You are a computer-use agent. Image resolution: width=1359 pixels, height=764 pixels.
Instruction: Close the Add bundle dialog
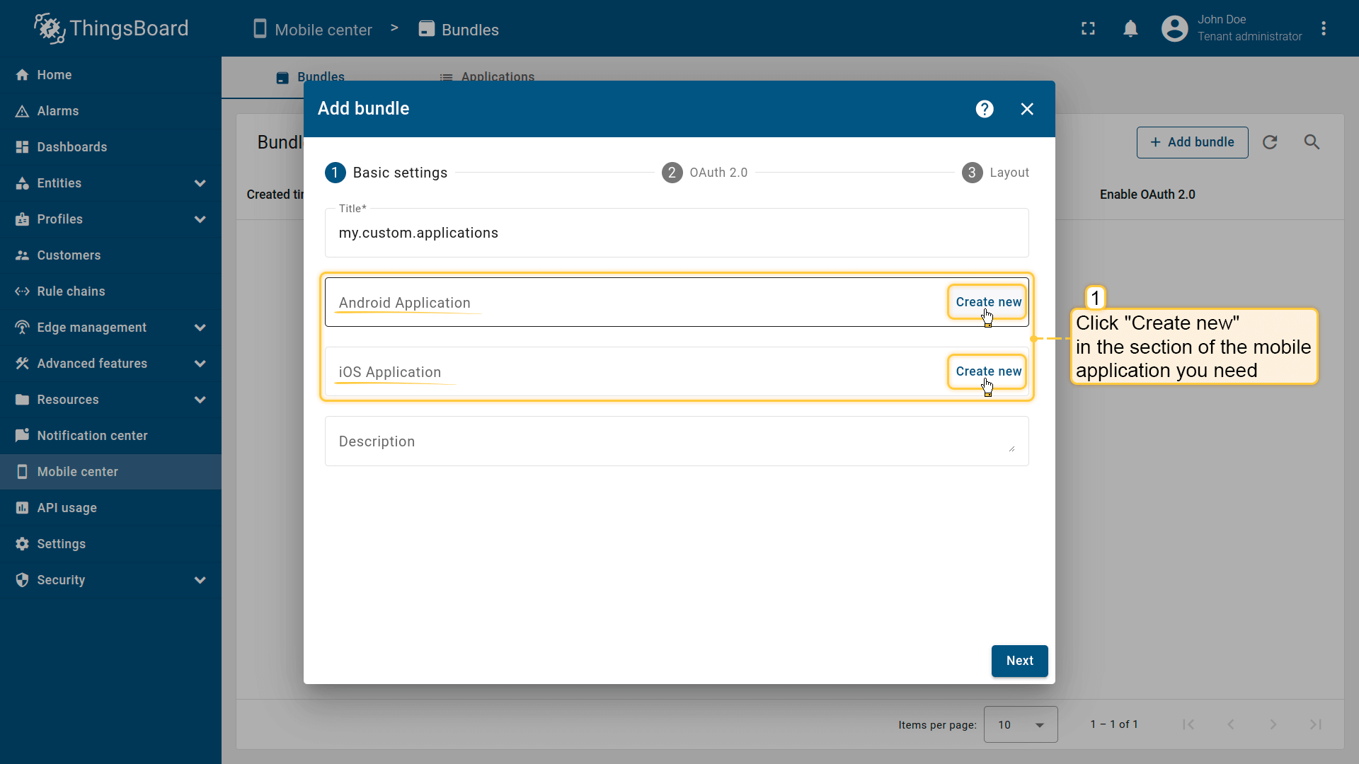[x=1027, y=109]
